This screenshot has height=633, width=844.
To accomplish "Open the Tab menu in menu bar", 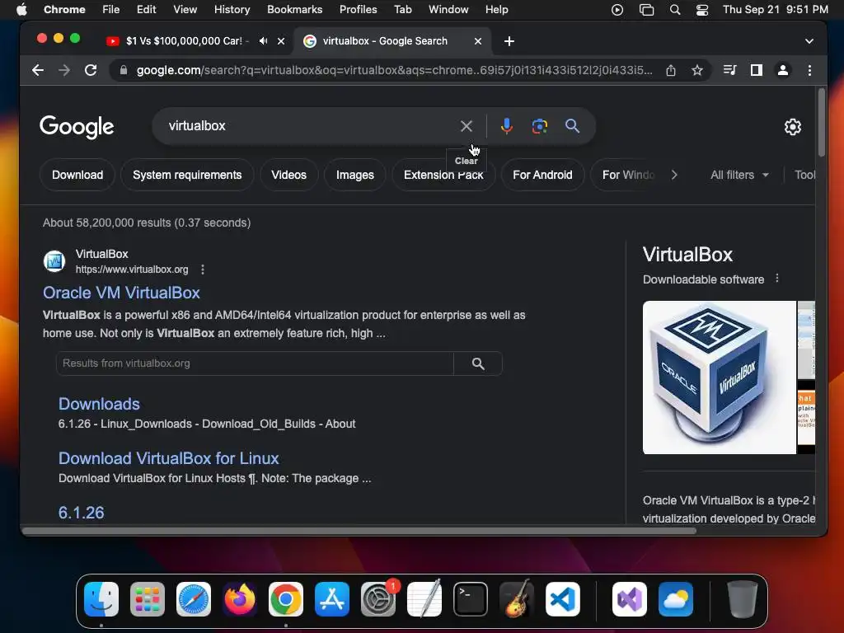I will [x=402, y=9].
